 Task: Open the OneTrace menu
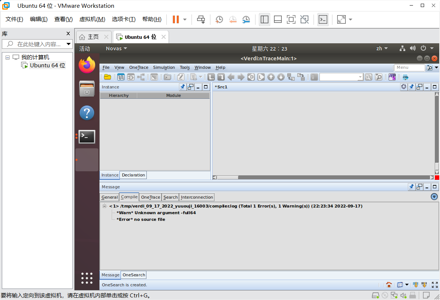(x=139, y=67)
